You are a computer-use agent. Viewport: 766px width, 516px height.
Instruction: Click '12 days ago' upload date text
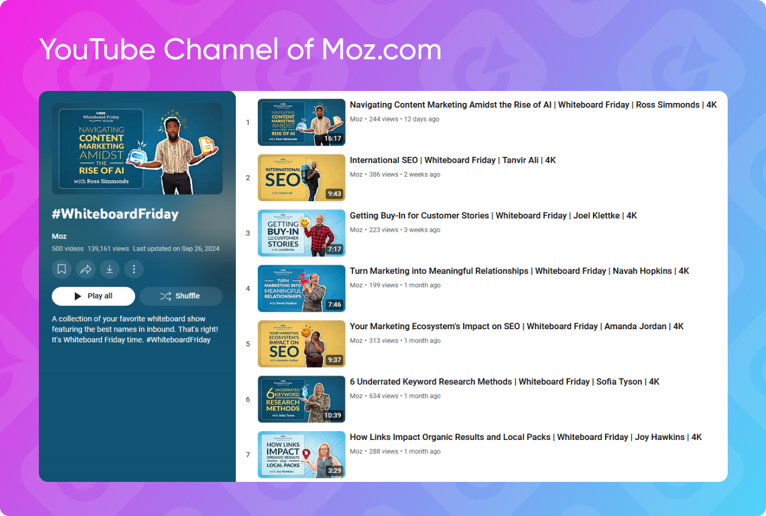421,119
